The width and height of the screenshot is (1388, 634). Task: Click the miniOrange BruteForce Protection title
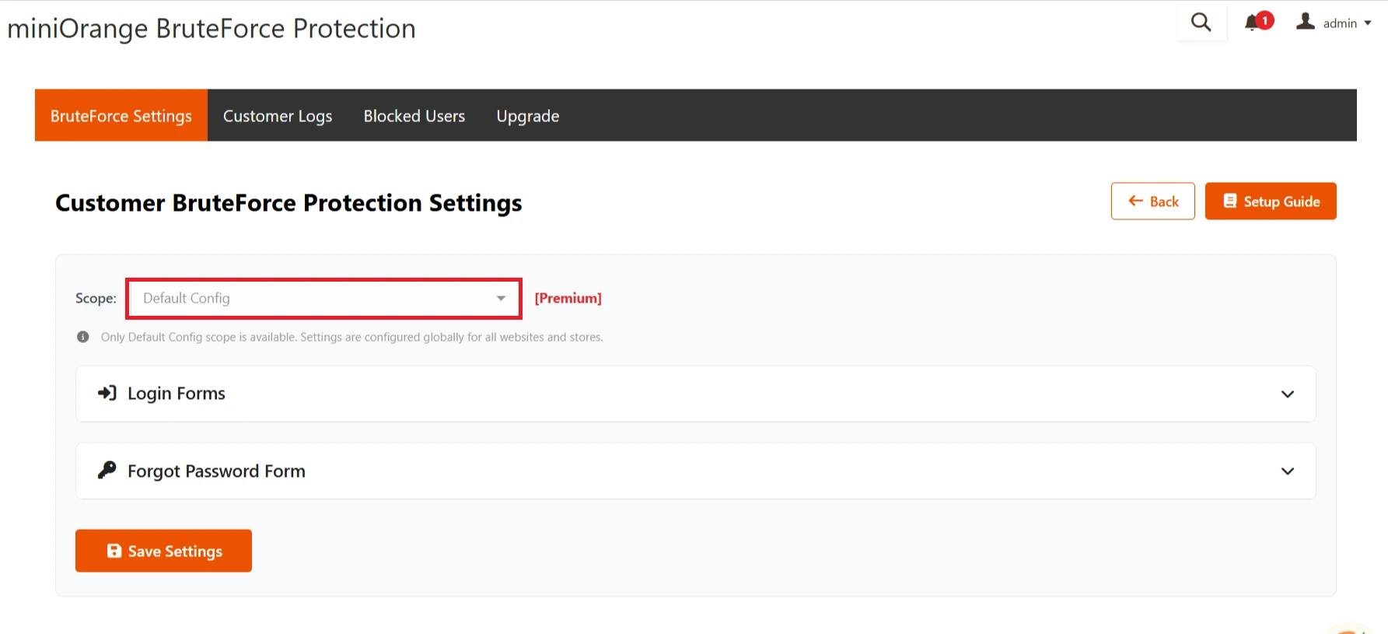click(x=212, y=29)
